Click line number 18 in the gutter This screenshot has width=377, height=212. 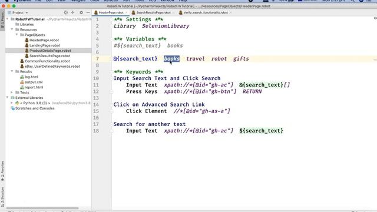96,131
